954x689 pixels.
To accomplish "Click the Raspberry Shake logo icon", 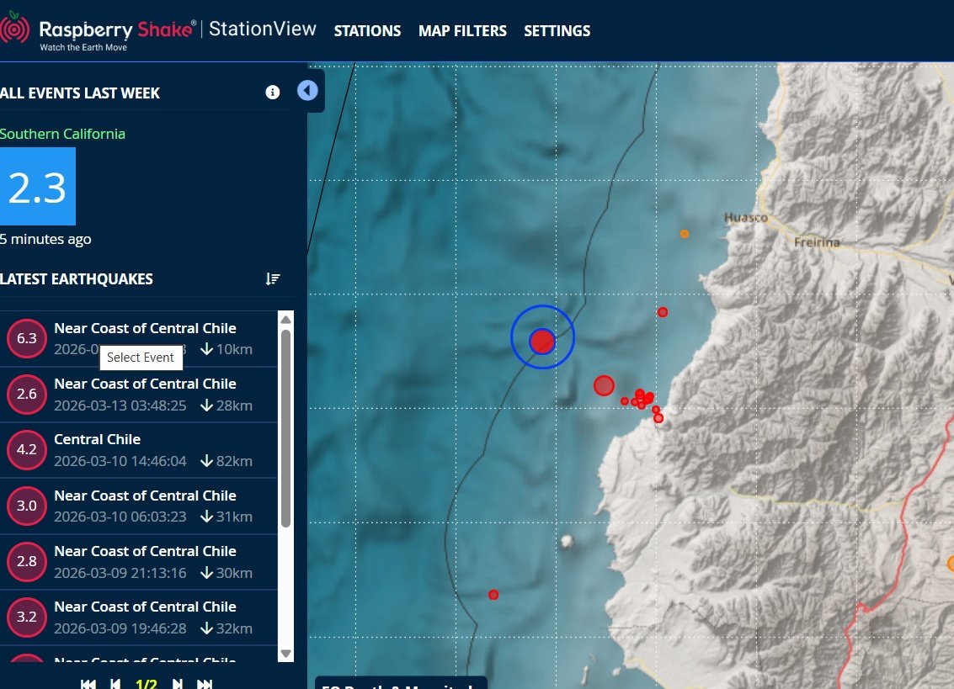I will click(14, 28).
